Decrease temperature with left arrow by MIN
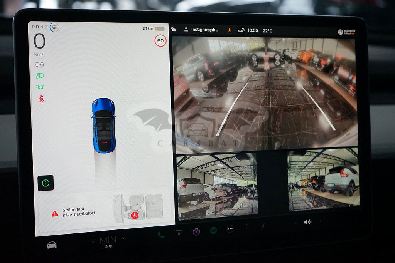This screenshot has height=263, width=395. [x=93, y=241]
